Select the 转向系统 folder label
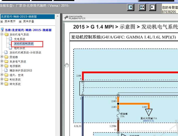 pyautogui.click(x=15, y=84)
